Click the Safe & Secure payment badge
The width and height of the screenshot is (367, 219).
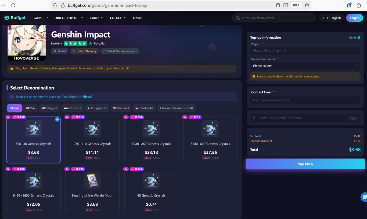[x=120, y=51]
